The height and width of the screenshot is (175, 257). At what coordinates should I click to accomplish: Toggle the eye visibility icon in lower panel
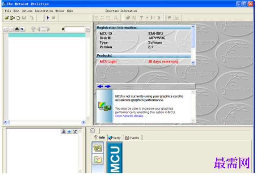(x=64, y=131)
